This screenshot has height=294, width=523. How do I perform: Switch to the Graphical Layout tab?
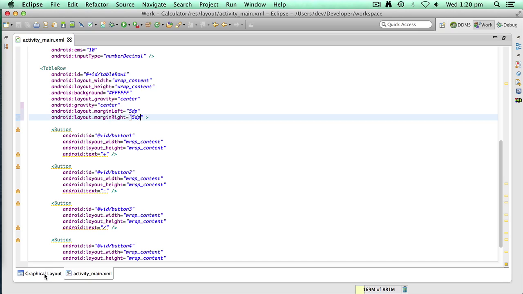(40, 274)
